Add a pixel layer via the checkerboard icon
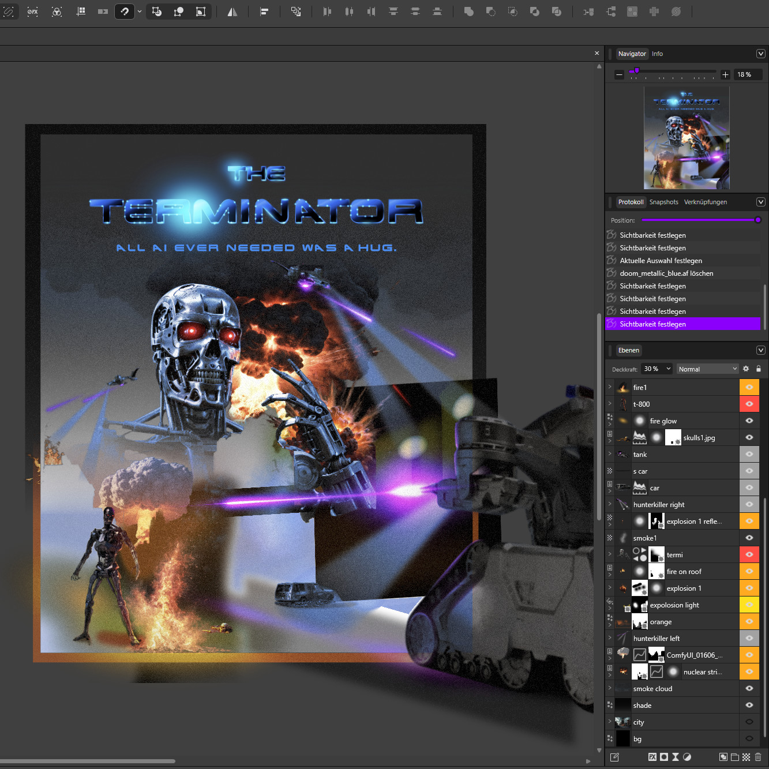Viewport: 769px width, 769px height. (747, 757)
